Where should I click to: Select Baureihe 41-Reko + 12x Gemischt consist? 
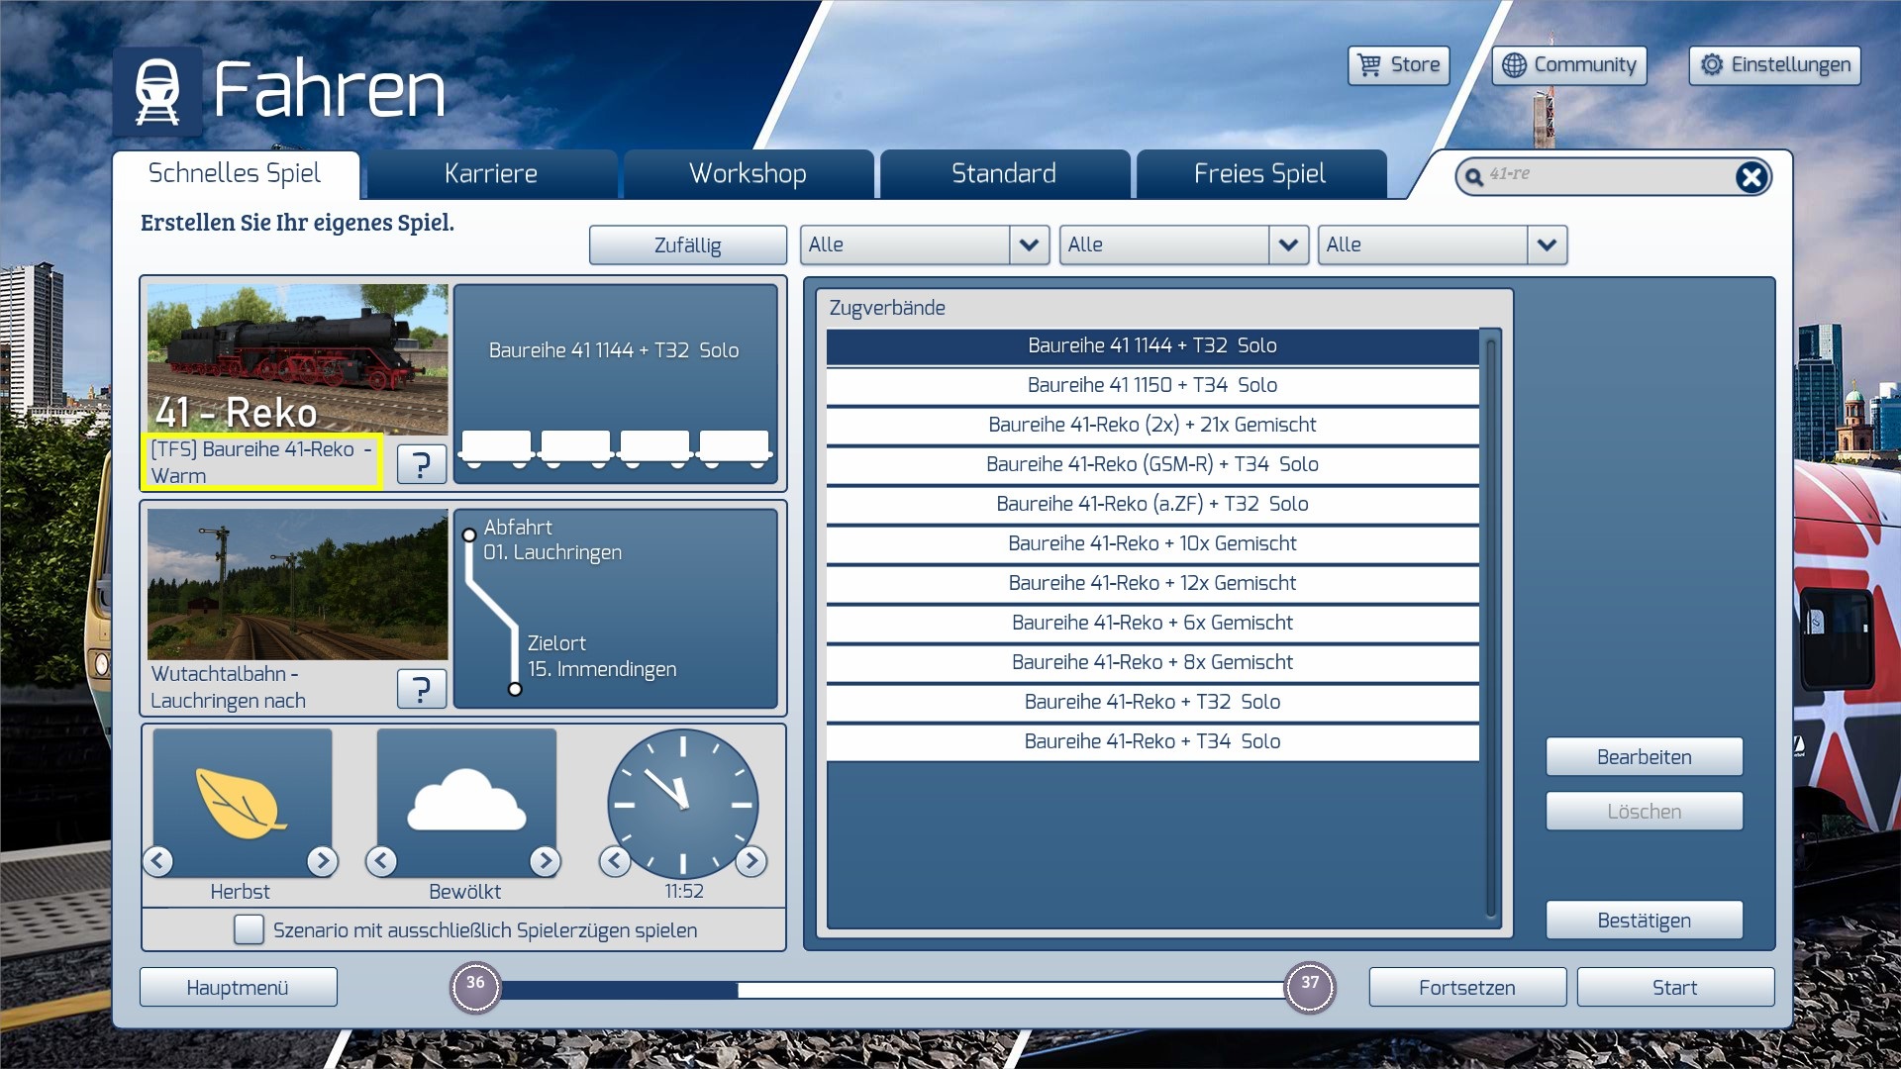click(1151, 583)
